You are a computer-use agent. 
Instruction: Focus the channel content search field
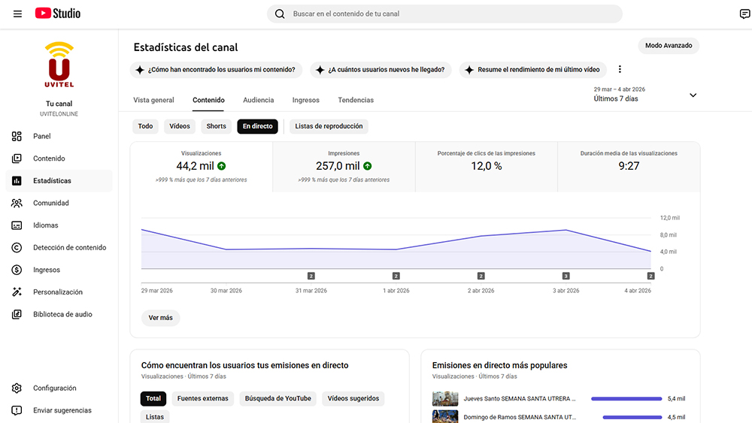point(444,14)
